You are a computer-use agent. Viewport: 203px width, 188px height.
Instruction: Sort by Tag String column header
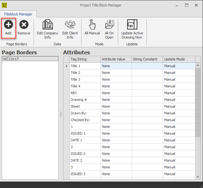(85, 59)
